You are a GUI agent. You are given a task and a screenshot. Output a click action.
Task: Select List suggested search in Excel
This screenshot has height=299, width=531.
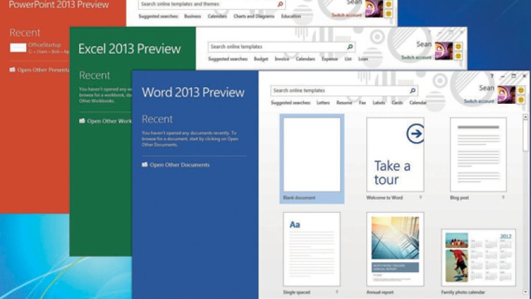coord(348,59)
